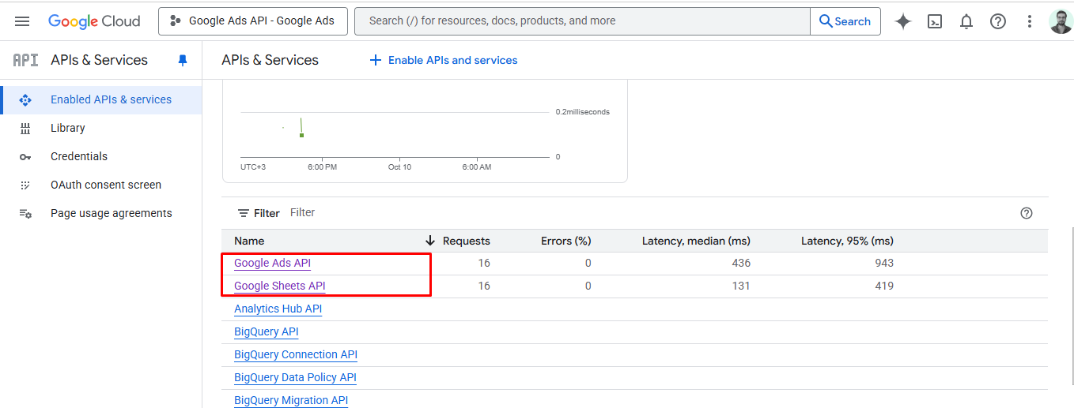1074x408 pixels.
Task: Open the notifications bell
Action: coord(966,21)
